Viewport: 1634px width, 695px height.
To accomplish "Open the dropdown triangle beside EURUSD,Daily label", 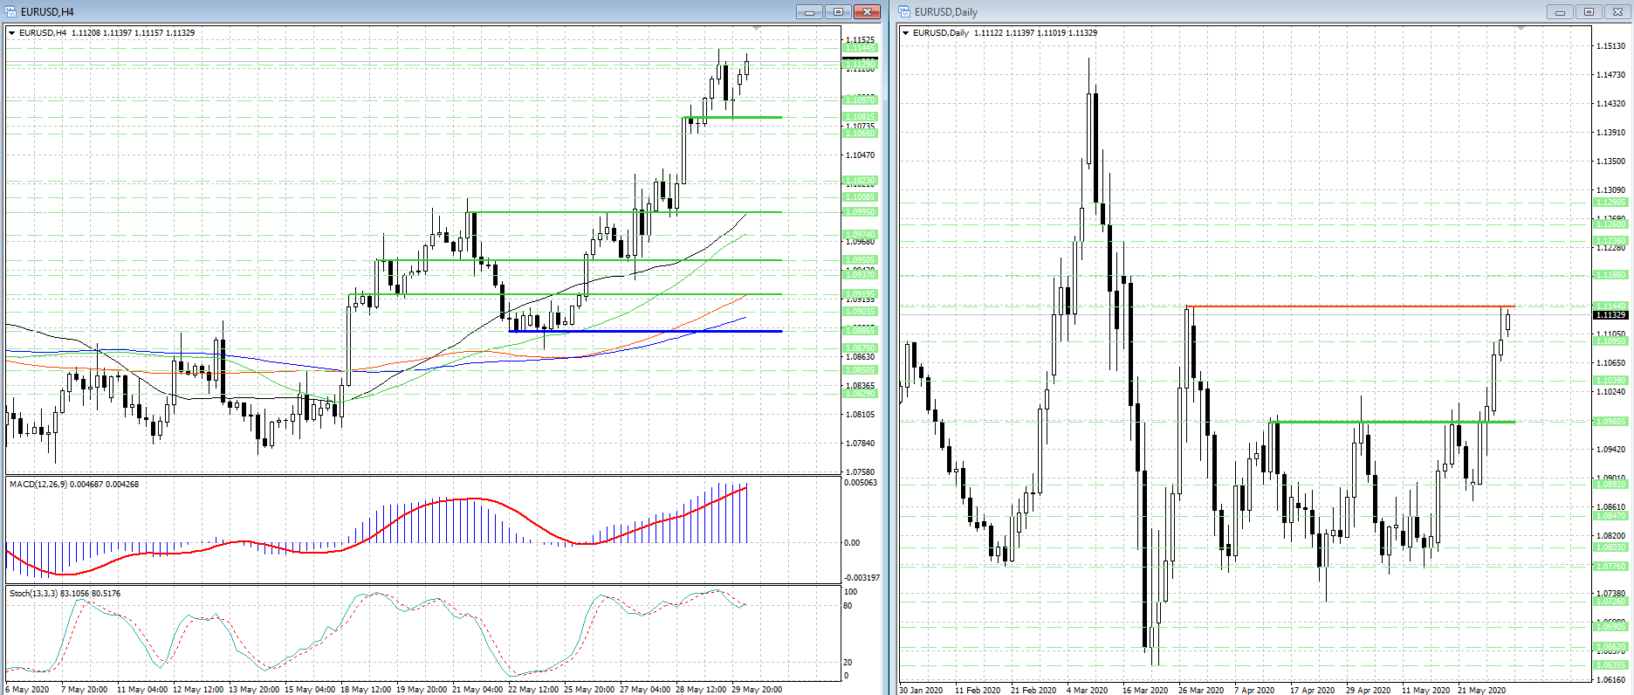I will [906, 33].
